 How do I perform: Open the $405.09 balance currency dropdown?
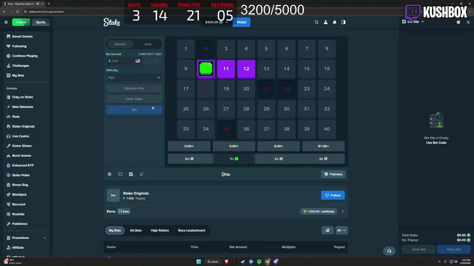point(217,22)
